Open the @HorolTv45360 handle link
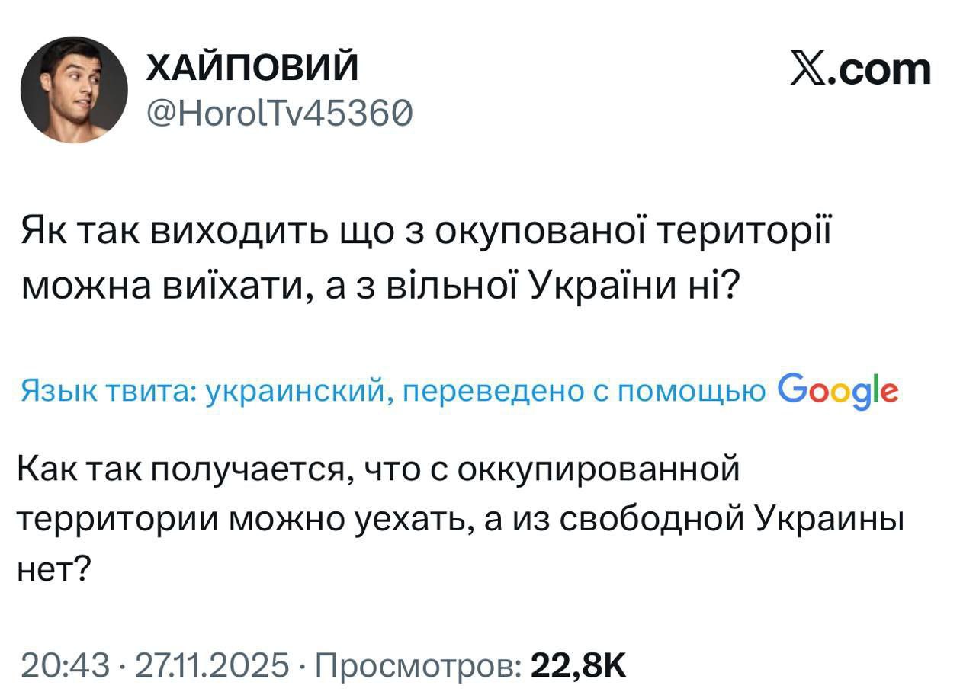976x695 pixels. 279,115
